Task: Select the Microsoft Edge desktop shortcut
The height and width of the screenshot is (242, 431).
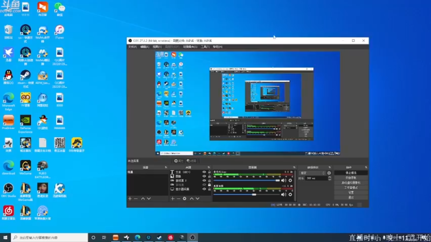Action: (8, 102)
